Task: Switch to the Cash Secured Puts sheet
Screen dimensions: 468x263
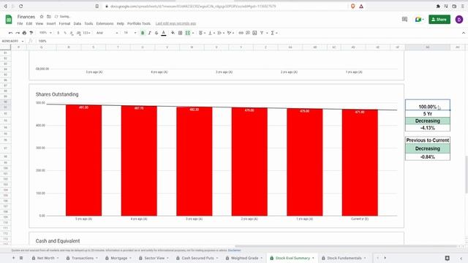Action: tap(197, 258)
